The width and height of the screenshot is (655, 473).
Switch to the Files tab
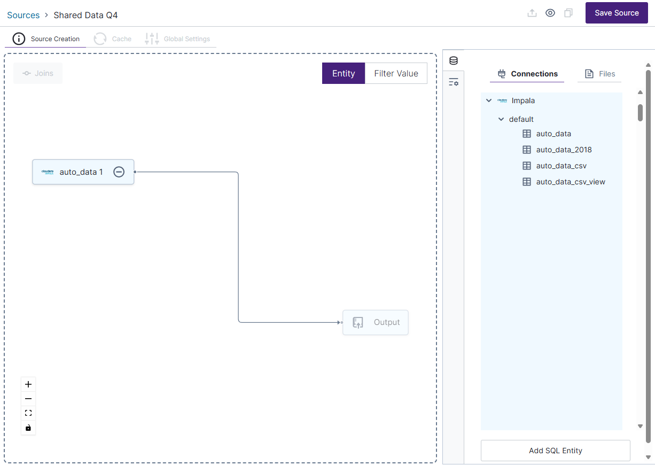pyautogui.click(x=599, y=74)
